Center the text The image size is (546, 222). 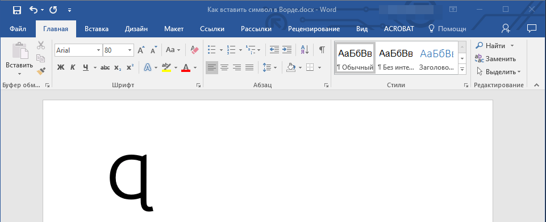224,67
